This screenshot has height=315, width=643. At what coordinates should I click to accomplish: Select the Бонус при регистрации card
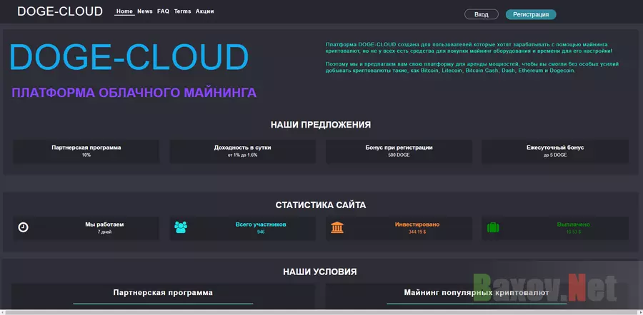pos(399,151)
